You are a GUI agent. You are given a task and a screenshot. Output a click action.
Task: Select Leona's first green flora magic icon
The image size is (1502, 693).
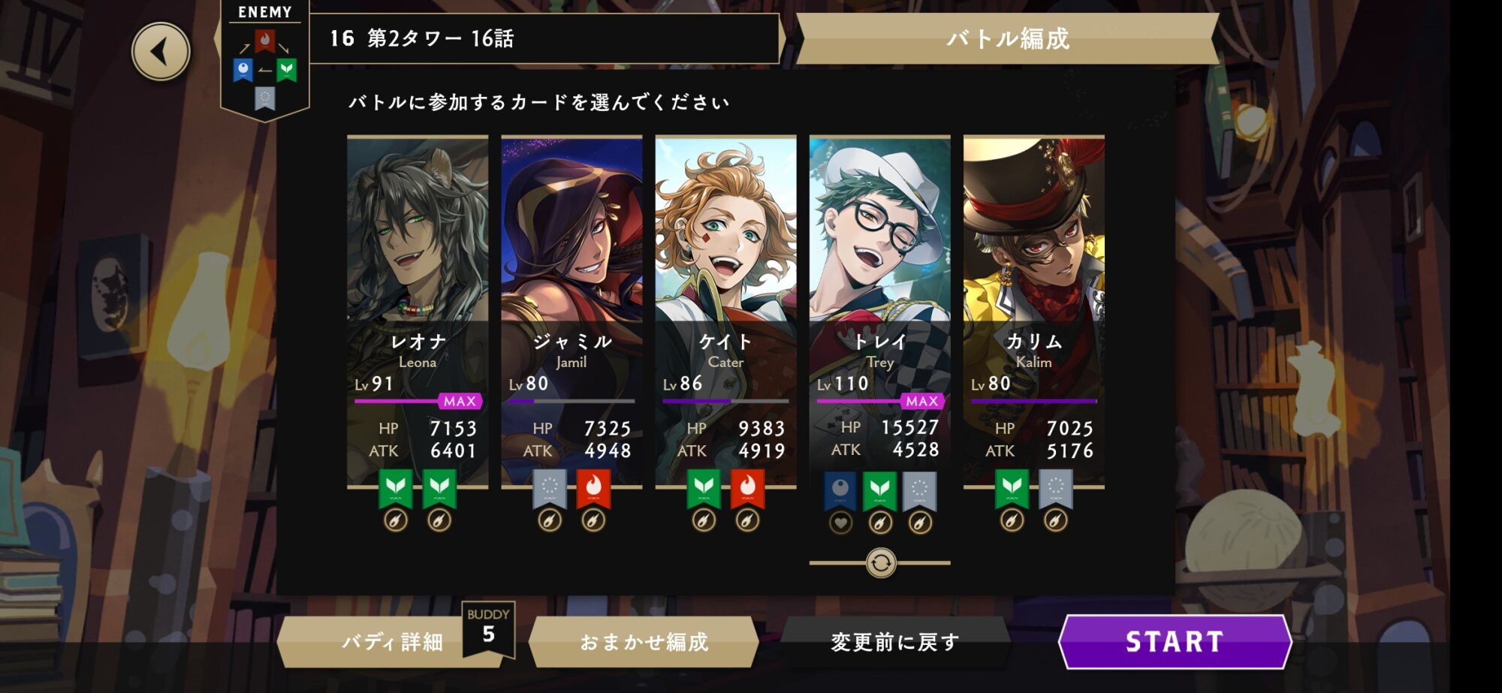(396, 489)
